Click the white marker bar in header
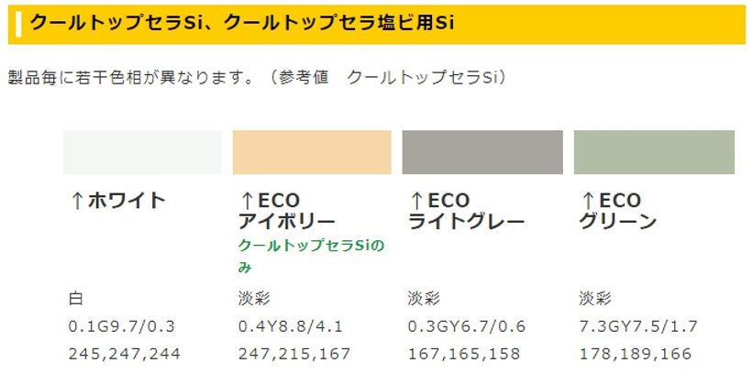This screenshot has height=374, width=753. (x=17, y=25)
